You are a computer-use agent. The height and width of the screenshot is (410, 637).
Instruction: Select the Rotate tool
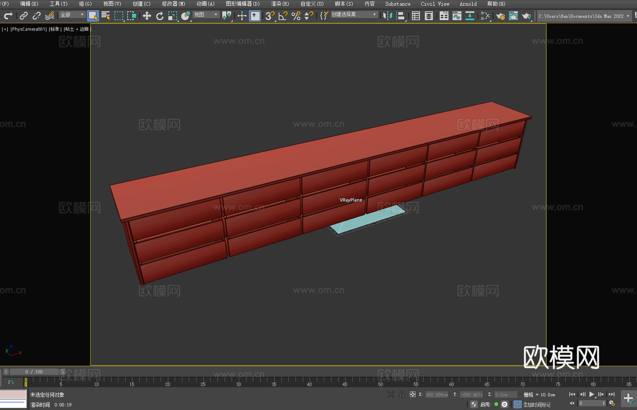[x=160, y=16]
